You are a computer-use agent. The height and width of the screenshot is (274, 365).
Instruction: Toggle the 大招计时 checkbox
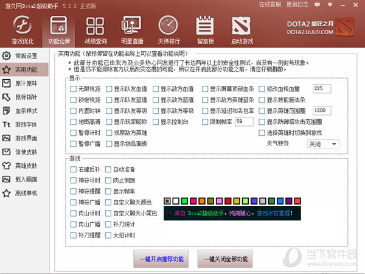108,235
